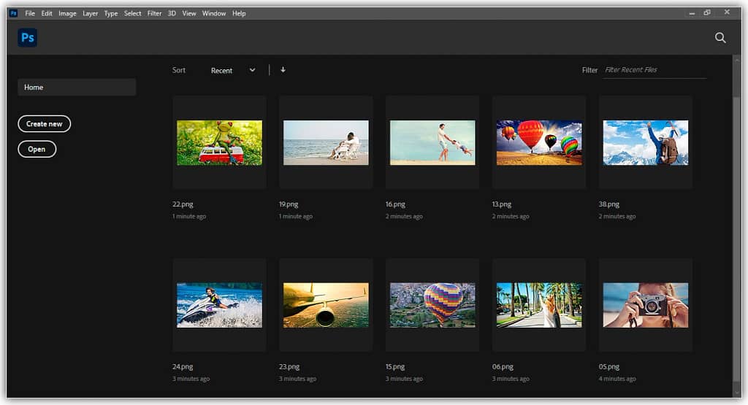Screen dimensions: 748x405
Task: Open the father spinning child thumbnail 16.png
Action: (432, 142)
